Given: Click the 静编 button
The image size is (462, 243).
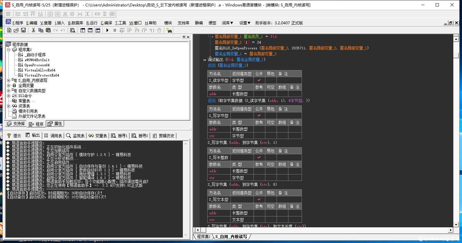Looking at the screenshot, I should (x=199, y=23).
